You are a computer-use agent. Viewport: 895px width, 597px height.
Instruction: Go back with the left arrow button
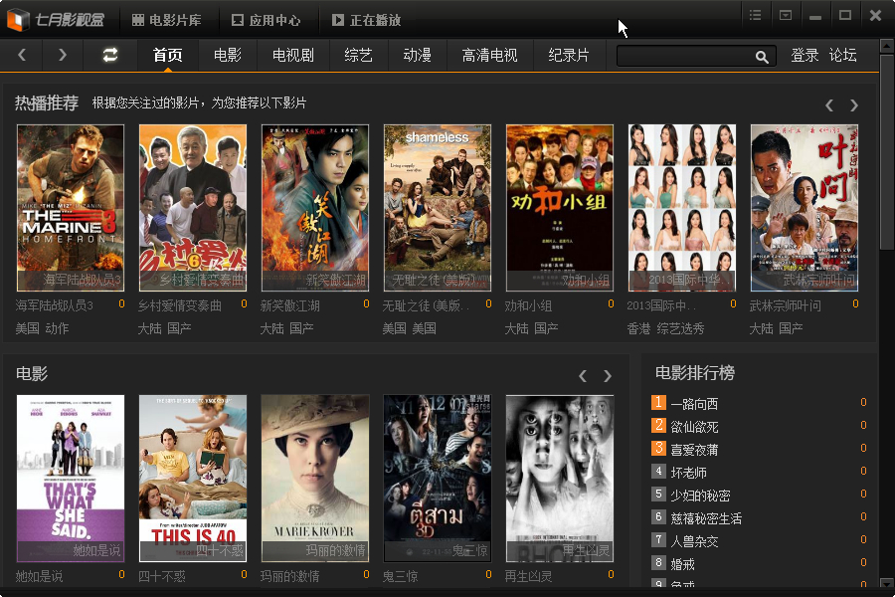[x=22, y=55]
